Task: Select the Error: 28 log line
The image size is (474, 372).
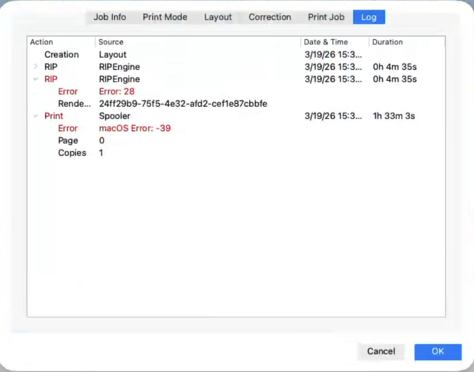Action: [116, 91]
